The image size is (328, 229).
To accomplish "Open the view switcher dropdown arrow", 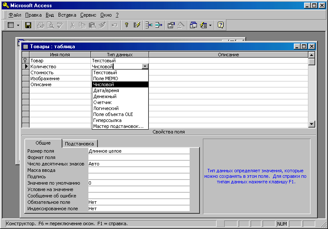I will pos(18,26).
